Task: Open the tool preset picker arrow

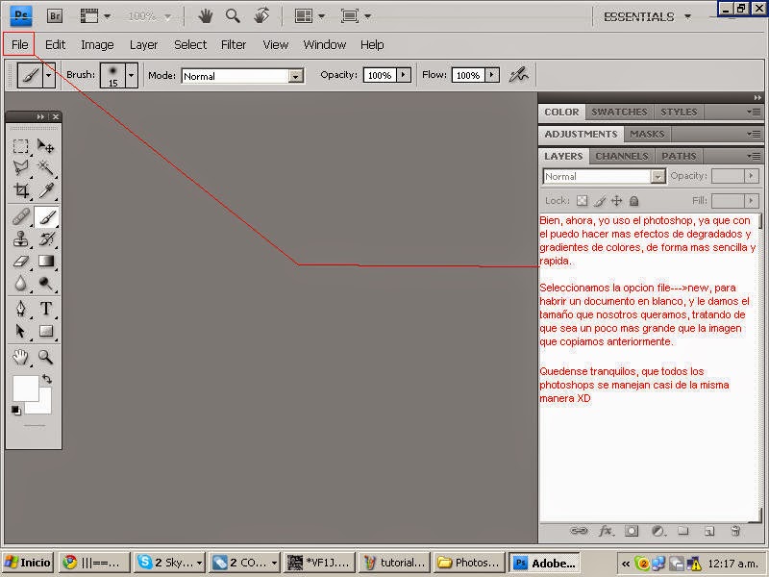Action: 49,76
